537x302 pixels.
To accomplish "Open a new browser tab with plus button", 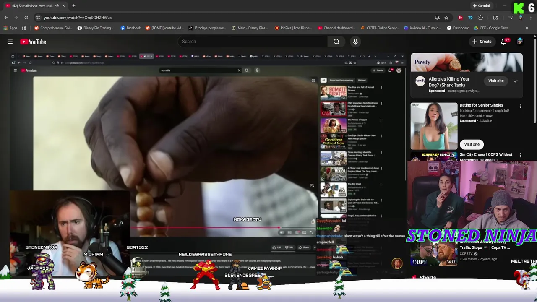I will 73,6.
